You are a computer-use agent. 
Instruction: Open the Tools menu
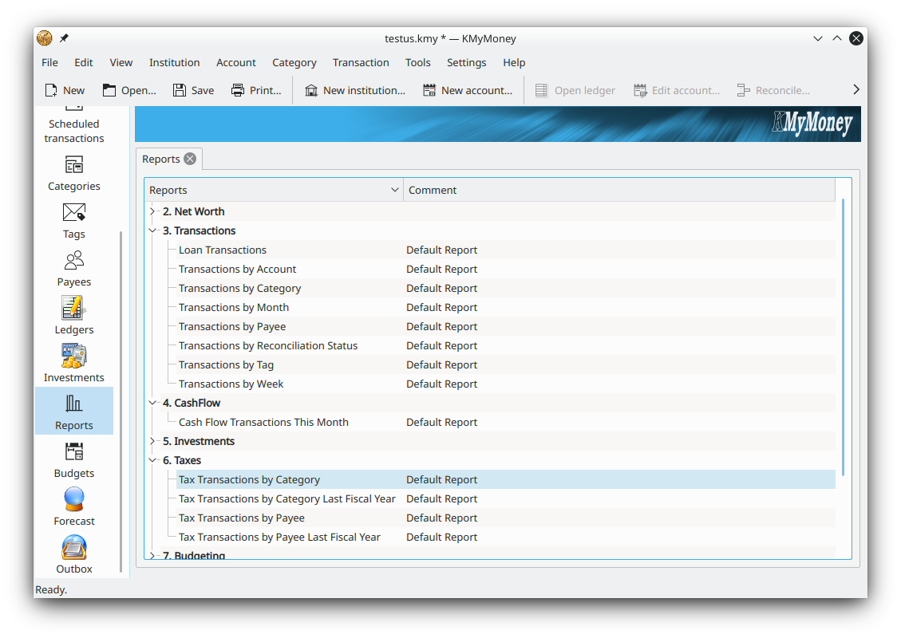417,62
